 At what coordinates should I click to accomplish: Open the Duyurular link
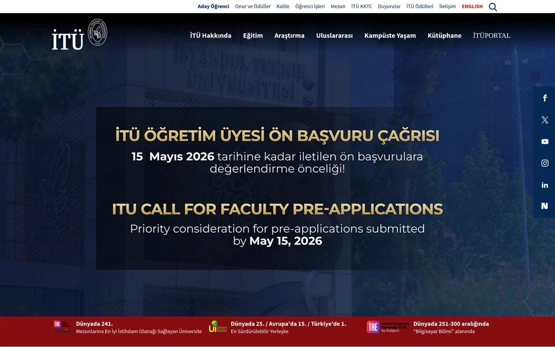[389, 6]
